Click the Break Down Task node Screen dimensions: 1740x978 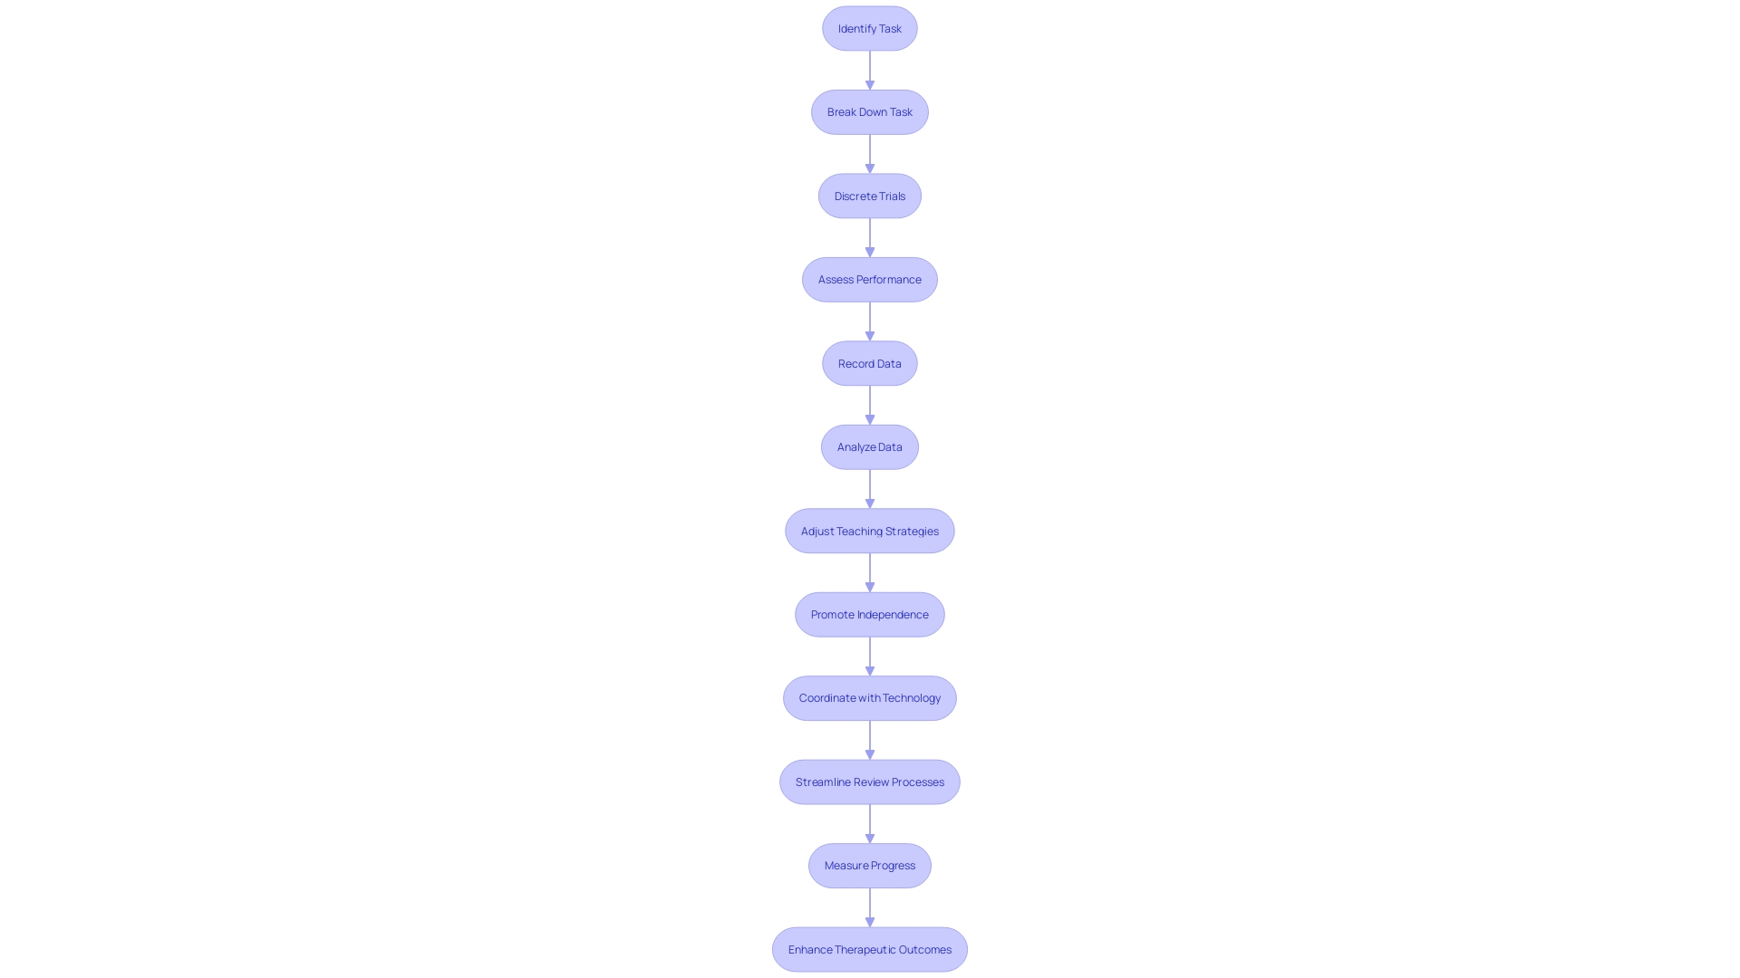coord(870,111)
